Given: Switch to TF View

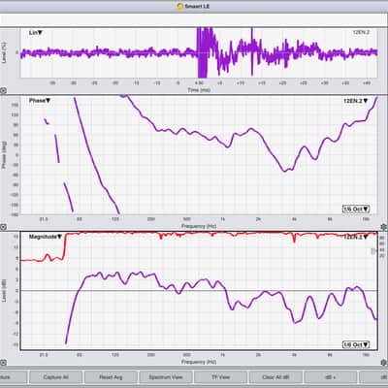Looking at the screenshot, I should 220,377.
